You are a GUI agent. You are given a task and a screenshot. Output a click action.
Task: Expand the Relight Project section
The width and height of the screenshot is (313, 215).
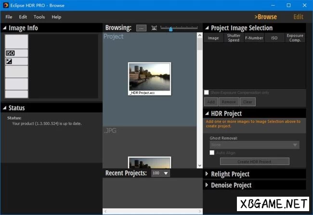click(x=207, y=174)
